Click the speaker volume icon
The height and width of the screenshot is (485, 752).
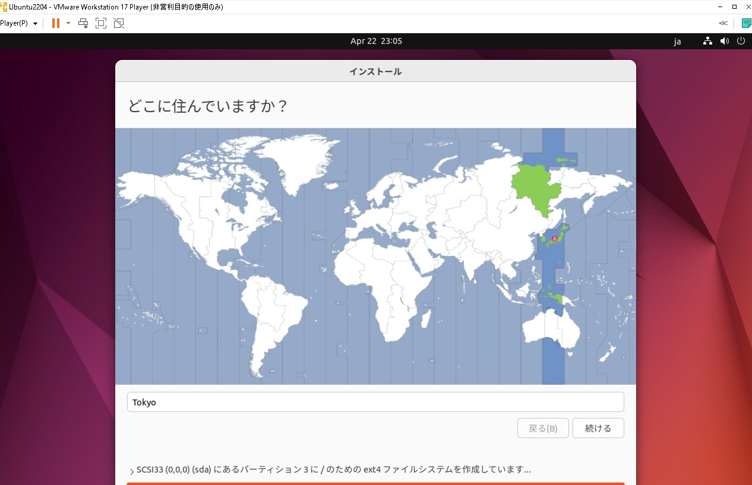tap(724, 41)
